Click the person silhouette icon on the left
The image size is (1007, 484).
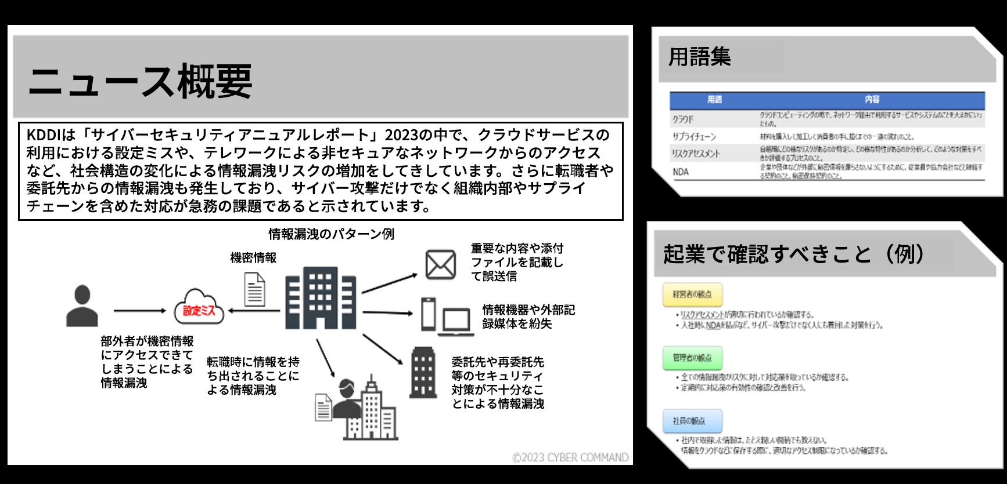click(x=82, y=305)
